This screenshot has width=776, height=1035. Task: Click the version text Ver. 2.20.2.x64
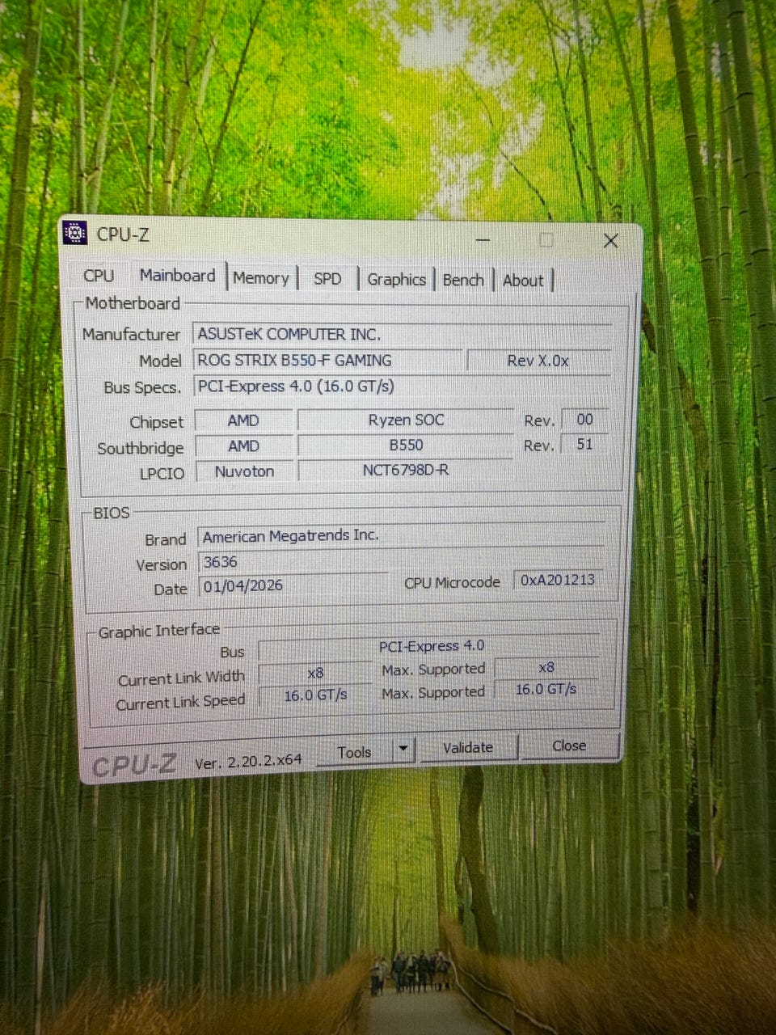coord(248,761)
